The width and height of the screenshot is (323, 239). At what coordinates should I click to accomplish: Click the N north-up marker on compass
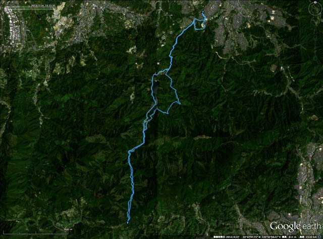tap(315, 3)
